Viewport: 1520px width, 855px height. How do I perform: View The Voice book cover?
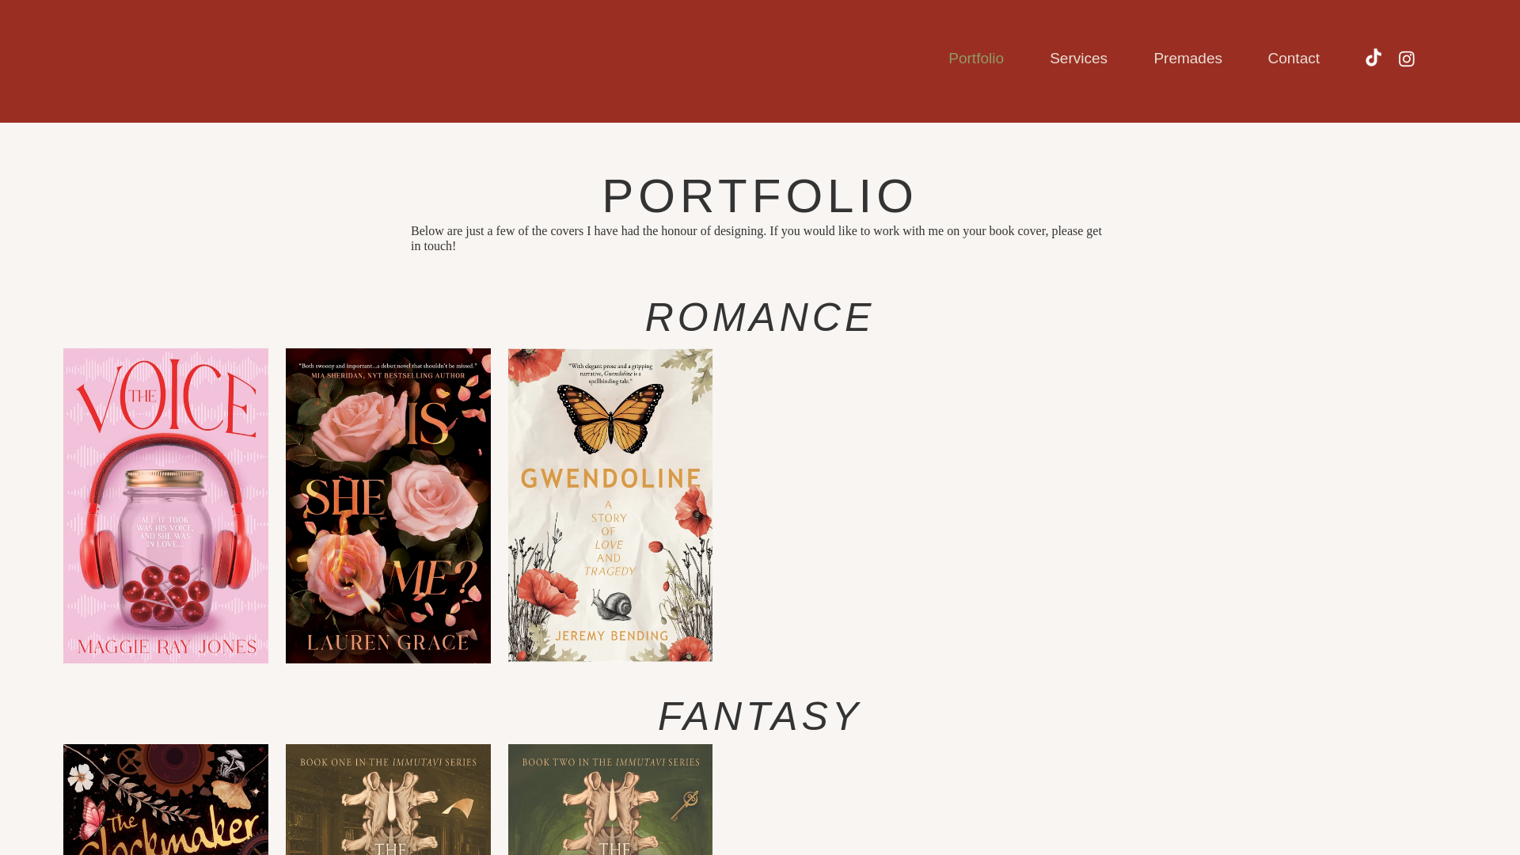tap(165, 506)
